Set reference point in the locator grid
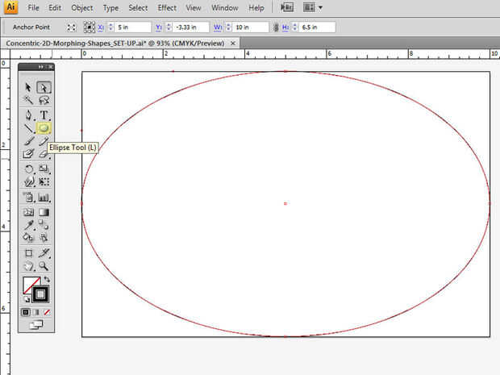 90,27
